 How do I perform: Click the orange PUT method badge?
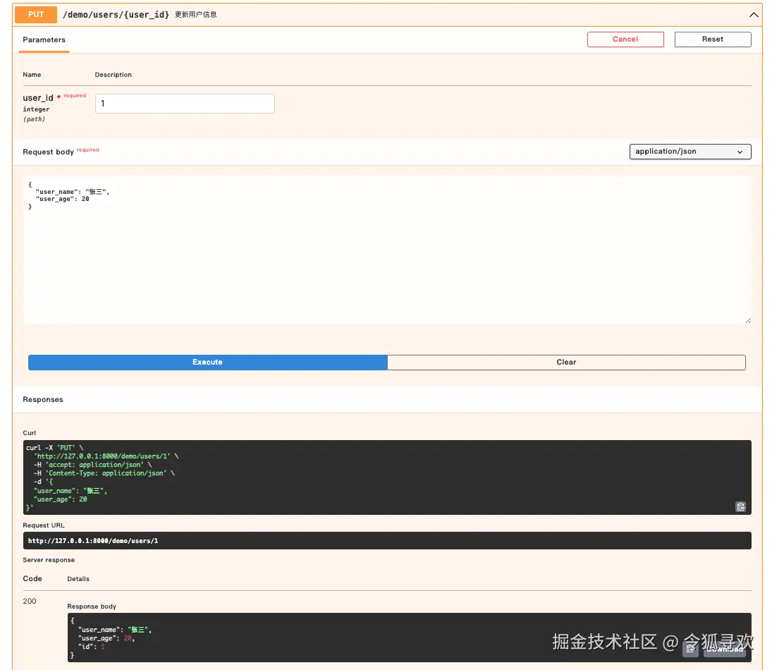click(36, 15)
